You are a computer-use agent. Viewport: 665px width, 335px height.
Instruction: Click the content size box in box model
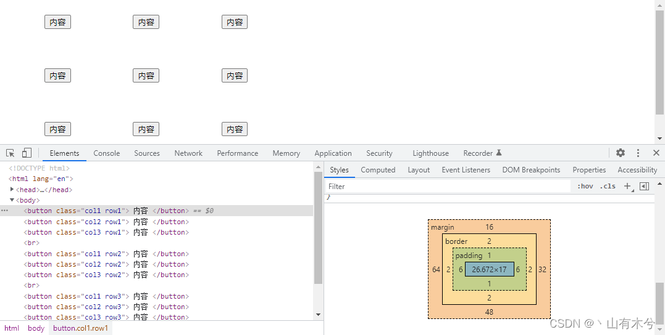[490, 270]
